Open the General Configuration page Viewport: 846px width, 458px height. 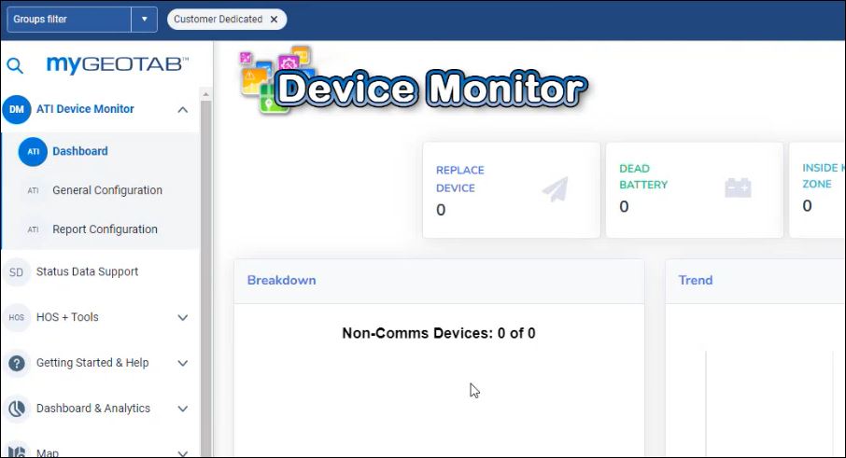pos(106,190)
